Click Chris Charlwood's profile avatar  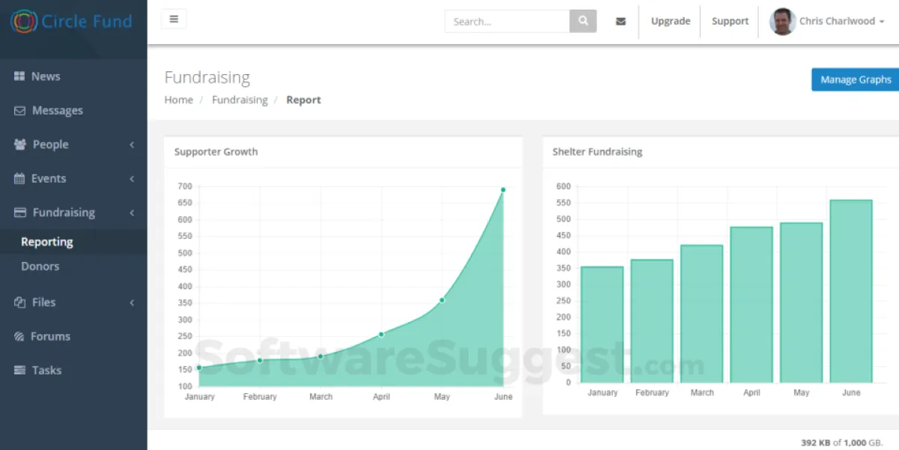(x=782, y=22)
